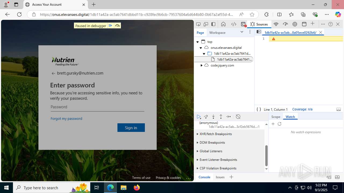Screen dimensions: 344x193
Task: Switch to the Watch tab
Action: point(290,117)
